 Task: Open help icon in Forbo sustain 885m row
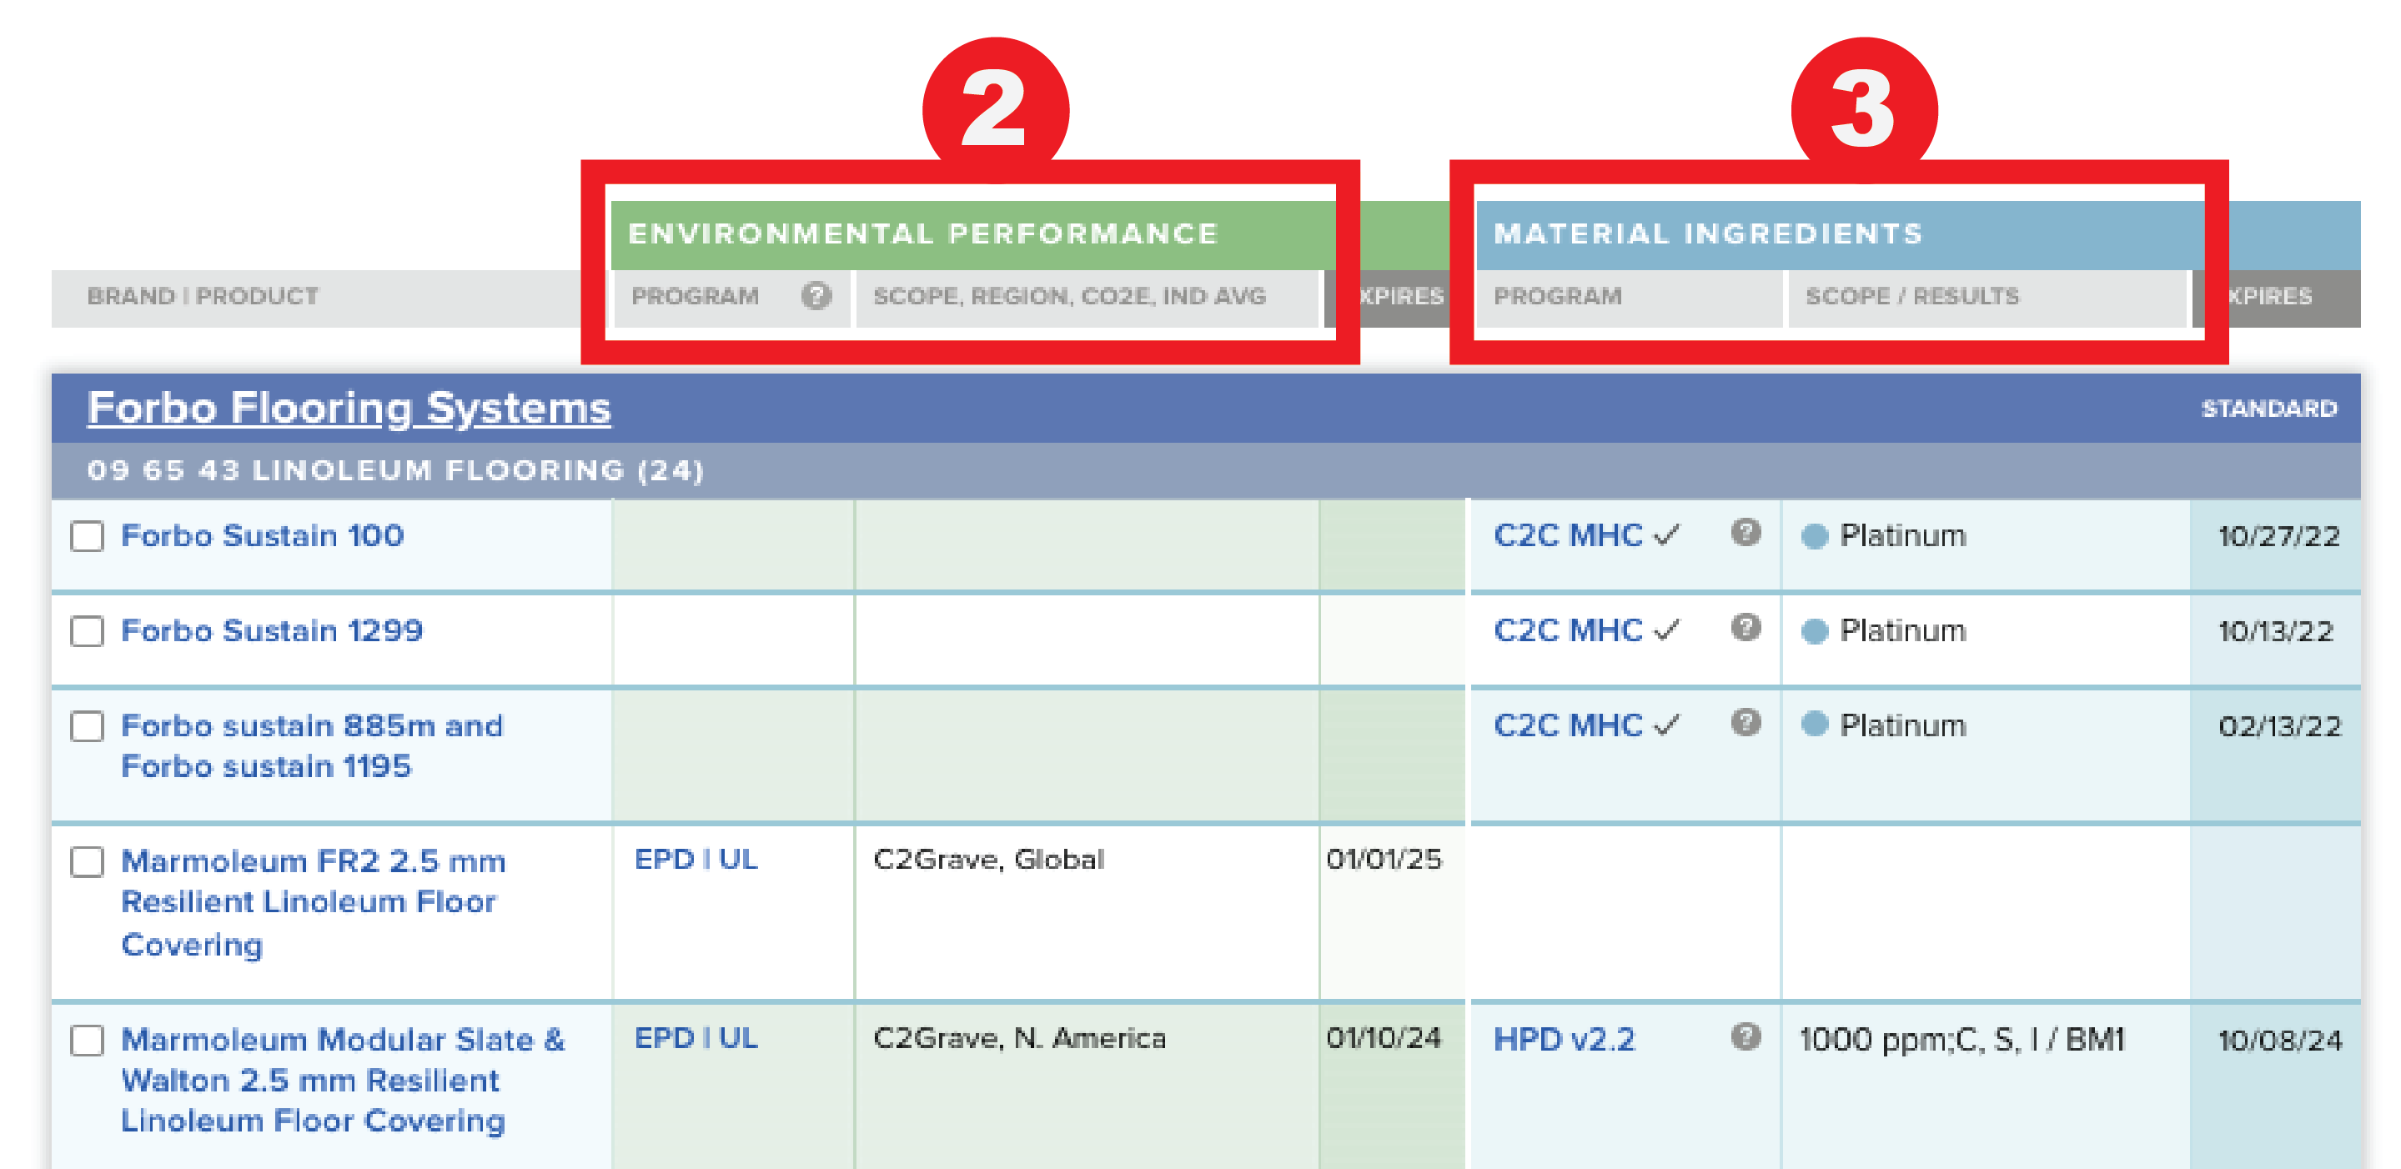click(1745, 722)
